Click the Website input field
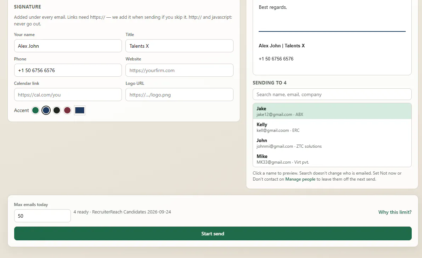This screenshot has height=258, width=422. point(179,70)
